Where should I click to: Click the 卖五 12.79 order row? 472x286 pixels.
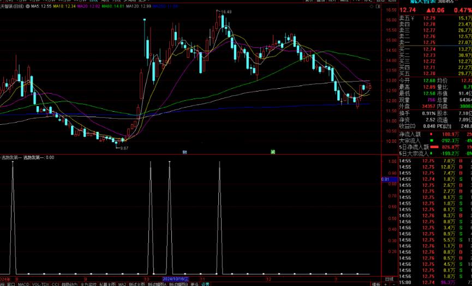[x=435, y=19]
